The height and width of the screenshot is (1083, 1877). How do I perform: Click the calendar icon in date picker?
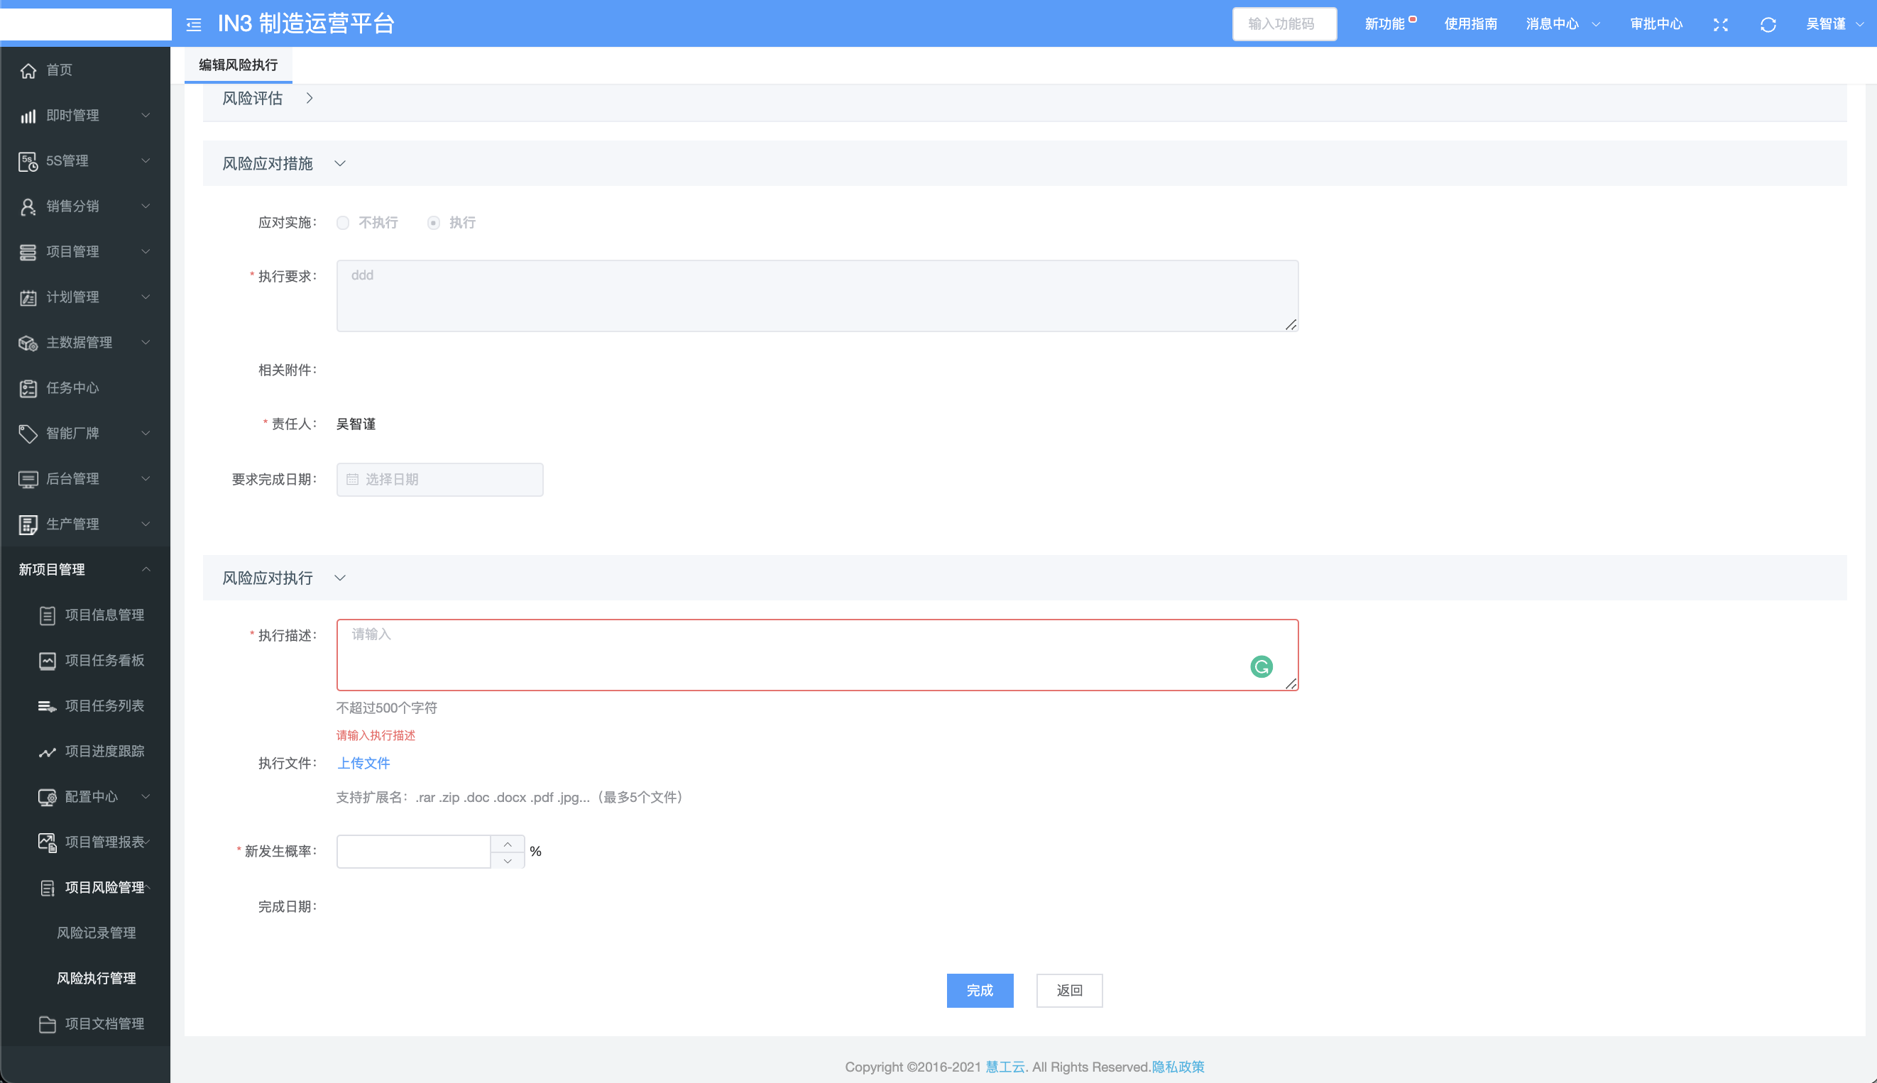point(353,480)
